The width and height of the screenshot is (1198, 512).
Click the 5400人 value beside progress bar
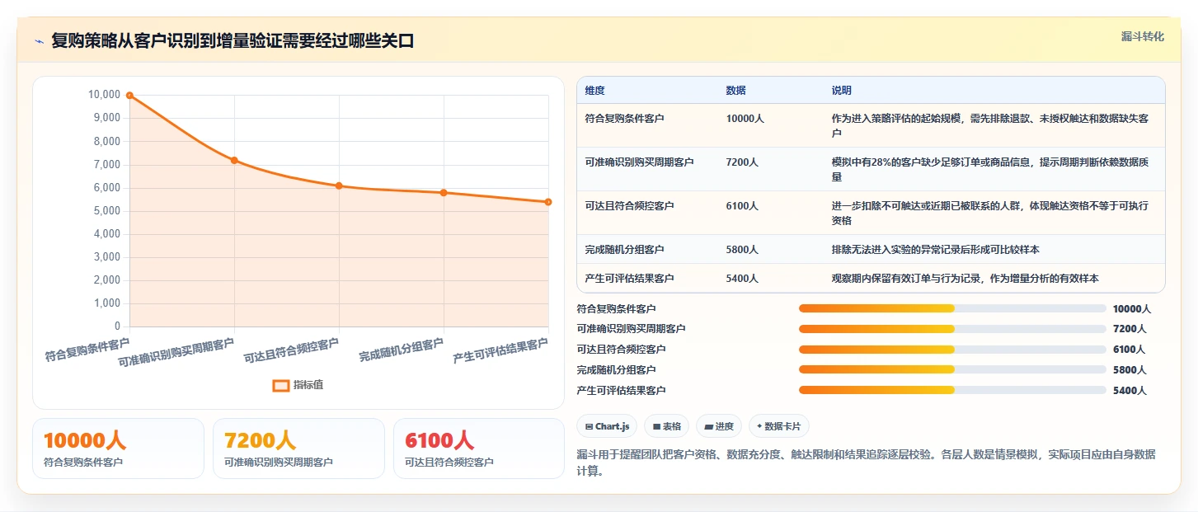click(x=1130, y=391)
